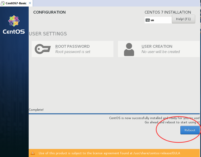The height and width of the screenshot is (157, 201).
Task: Click the keyboard layout icon next to us
Action: (x=148, y=20)
